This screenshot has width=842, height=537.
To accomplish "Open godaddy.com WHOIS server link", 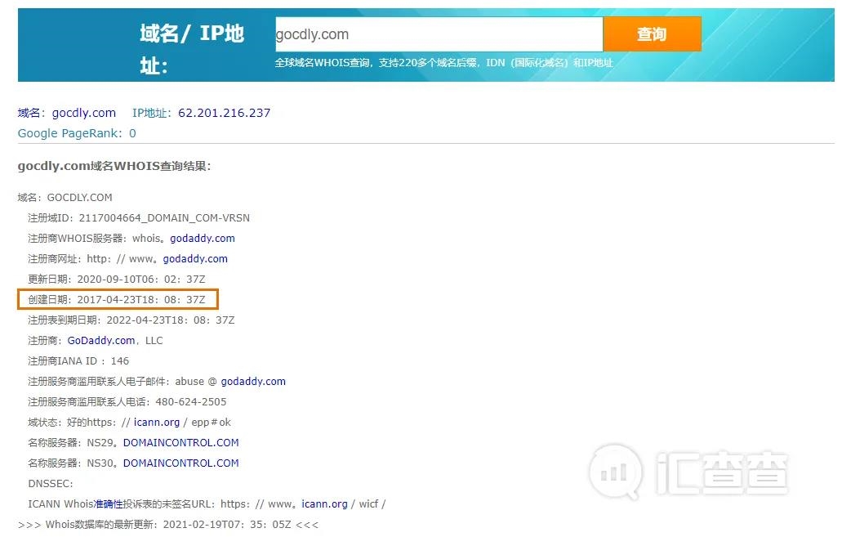I will click(x=203, y=238).
